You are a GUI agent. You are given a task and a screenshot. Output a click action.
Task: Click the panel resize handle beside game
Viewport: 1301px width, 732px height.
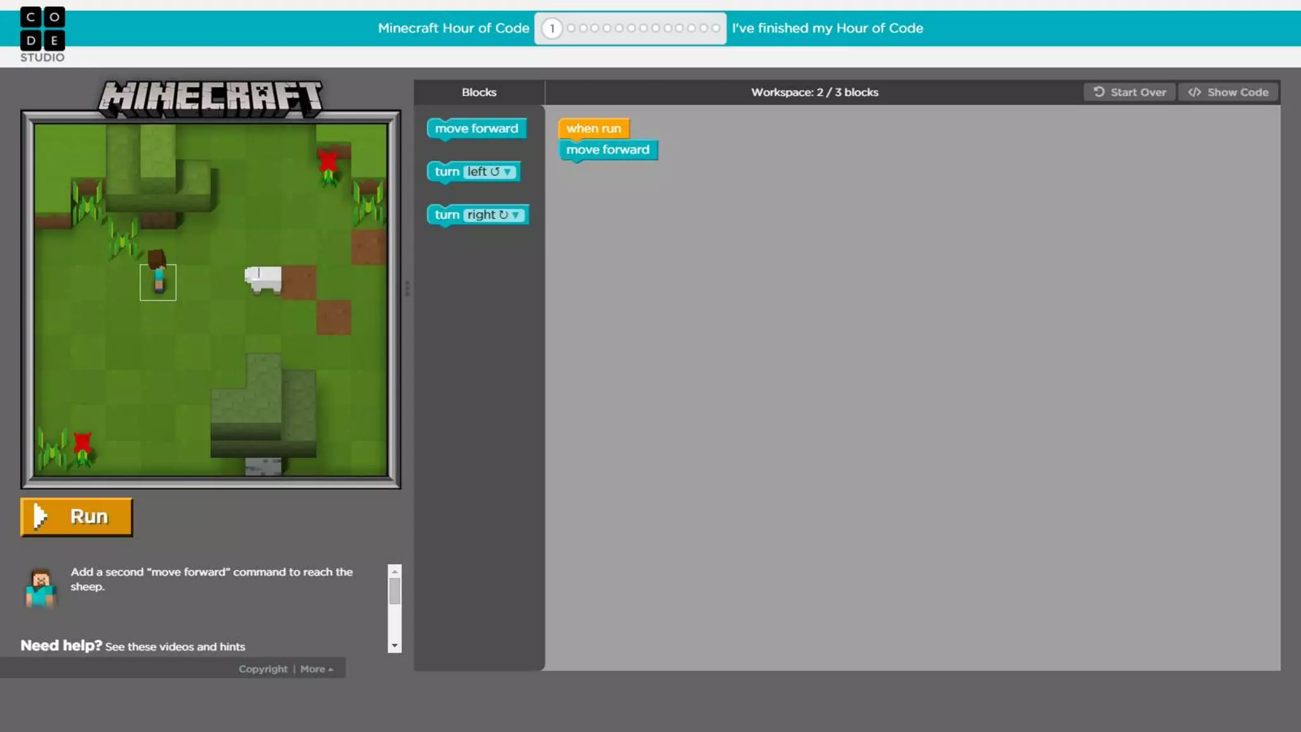click(x=407, y=288)
